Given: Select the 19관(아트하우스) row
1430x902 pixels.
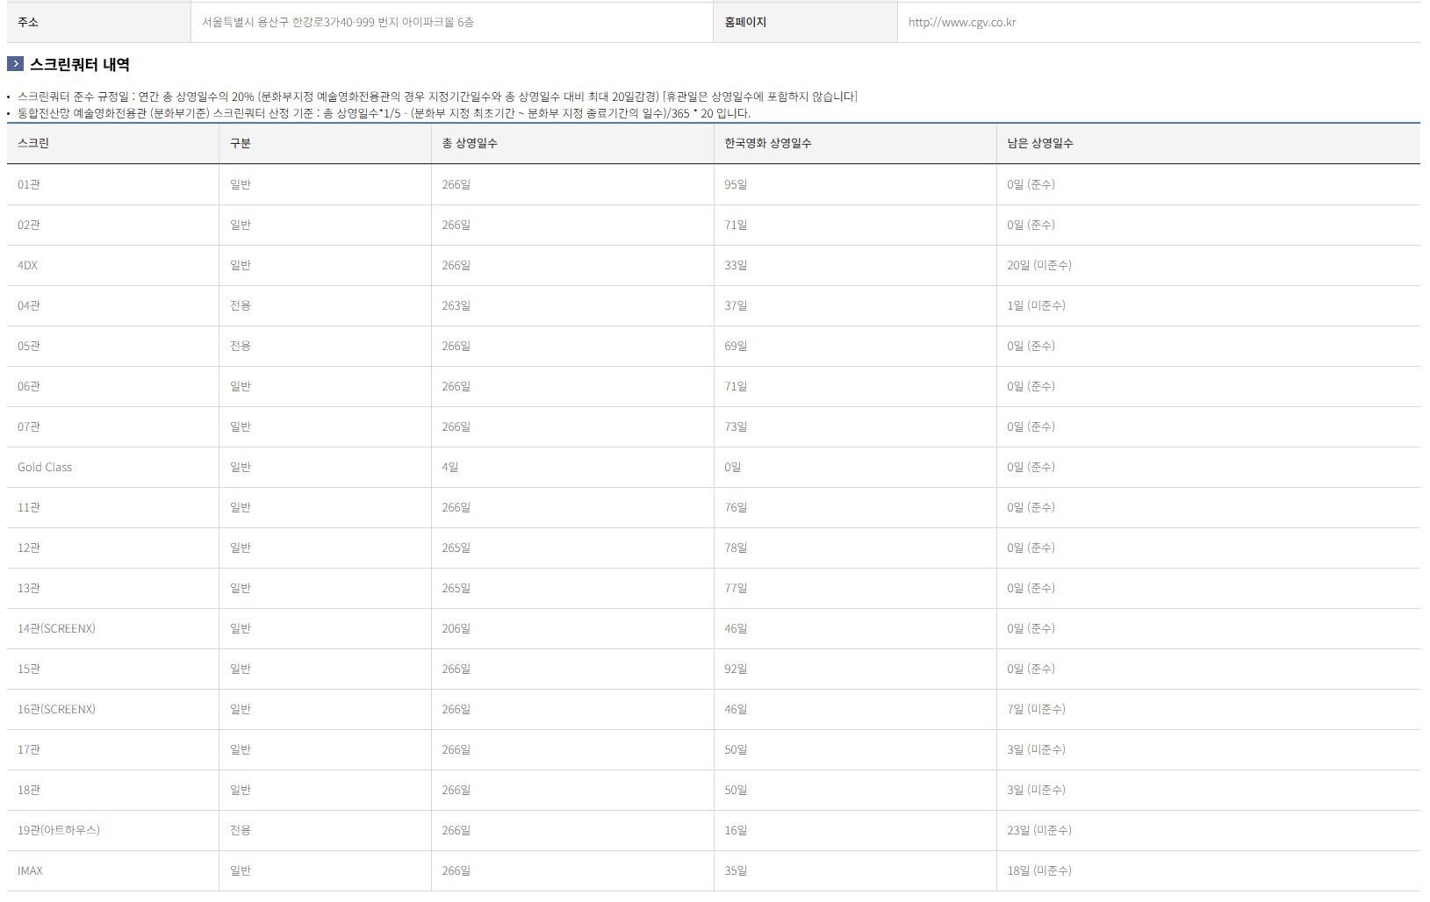Looking at the screenshot, I should pos(714,830).
